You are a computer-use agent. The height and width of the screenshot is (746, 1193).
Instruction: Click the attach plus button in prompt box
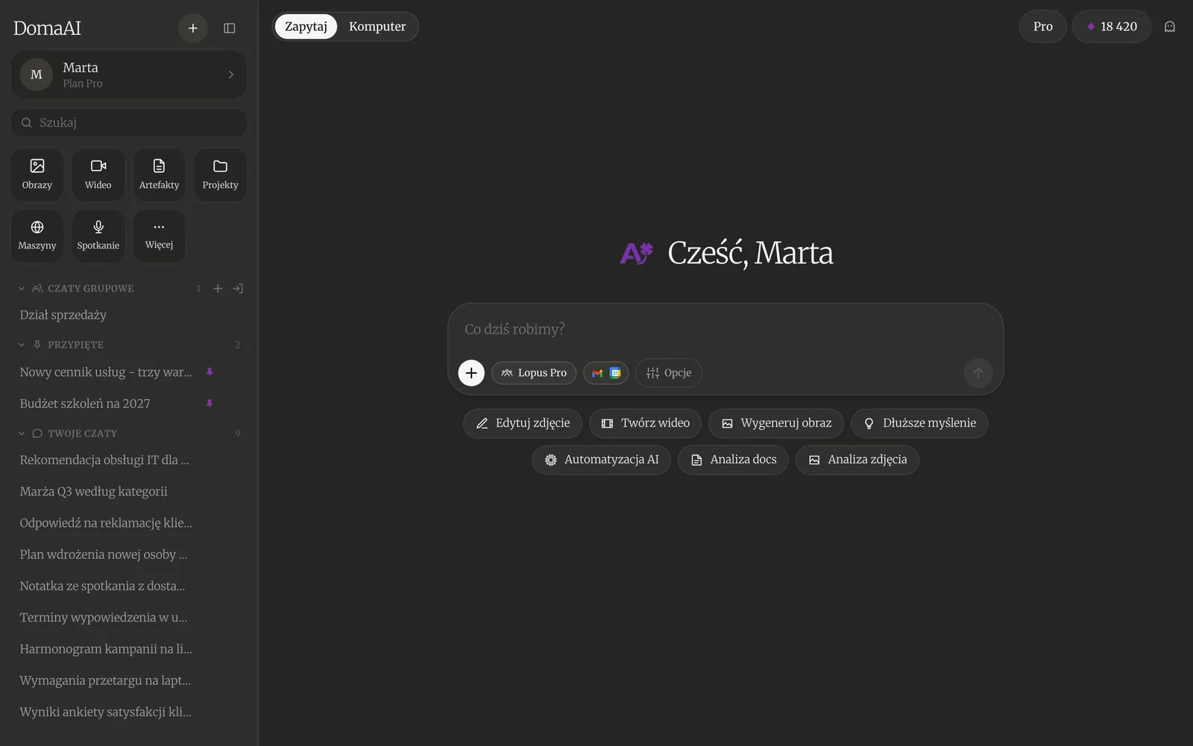471,373
